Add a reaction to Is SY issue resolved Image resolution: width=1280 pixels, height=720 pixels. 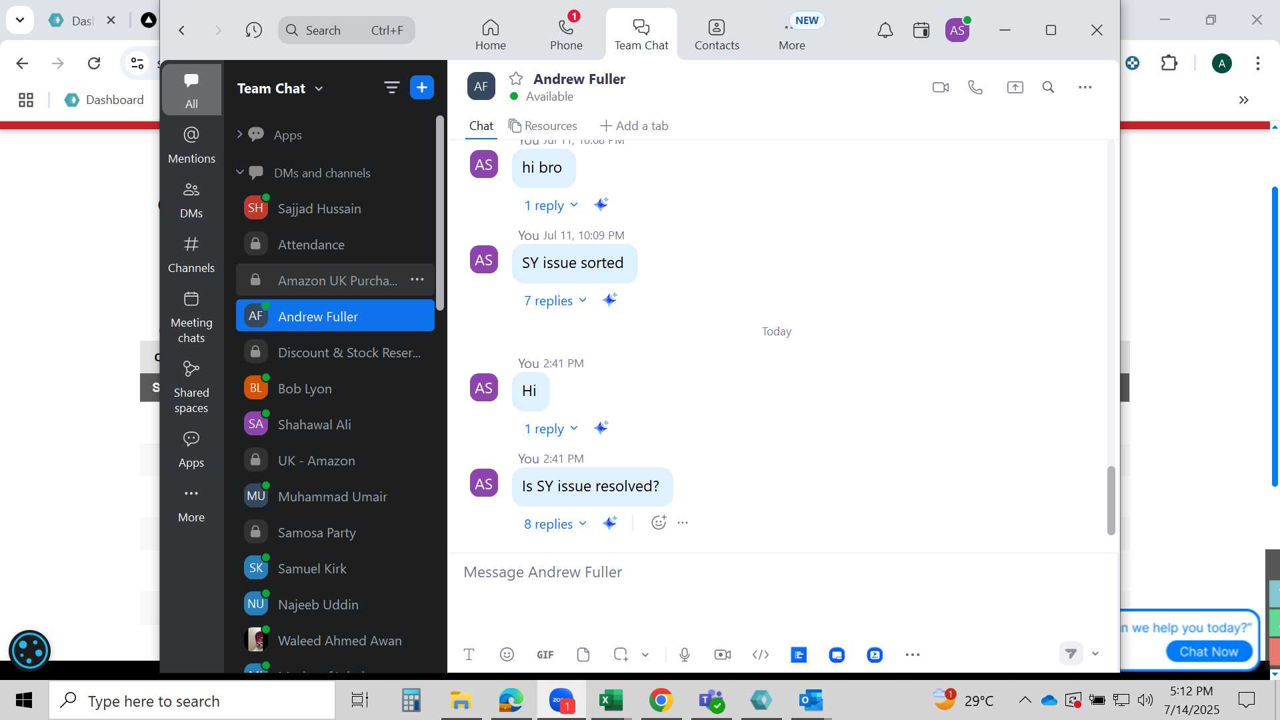(x=659, y=523)
